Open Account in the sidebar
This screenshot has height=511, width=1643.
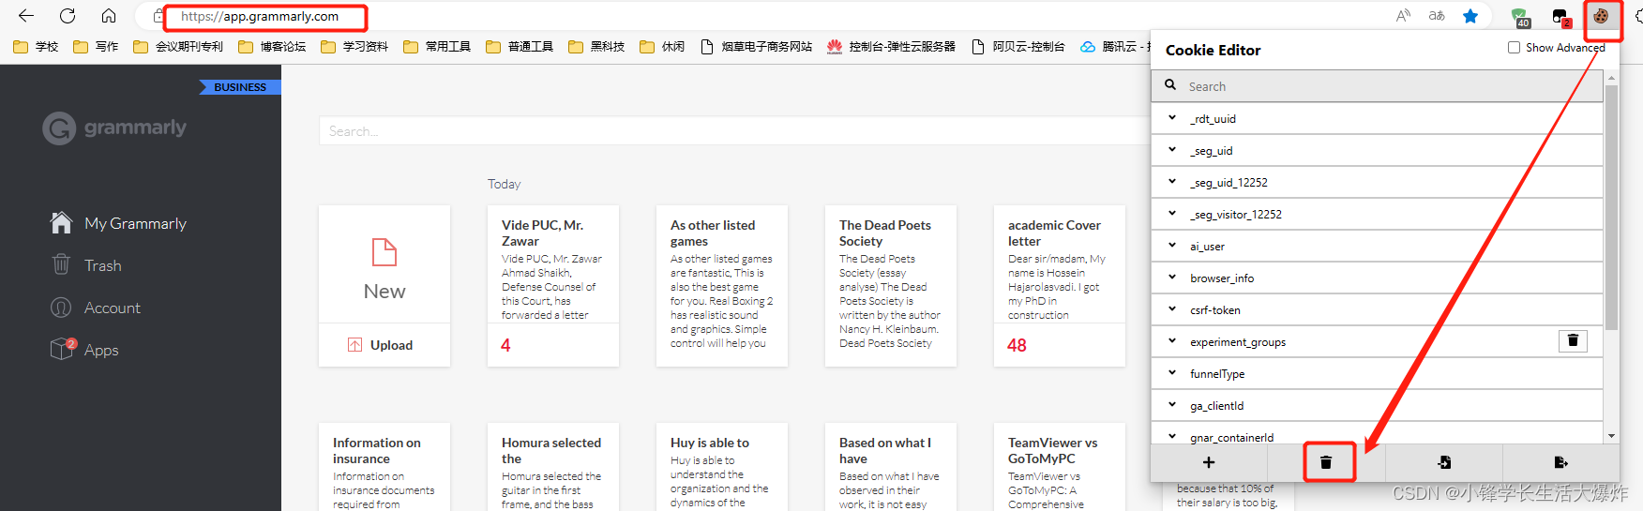95,308
